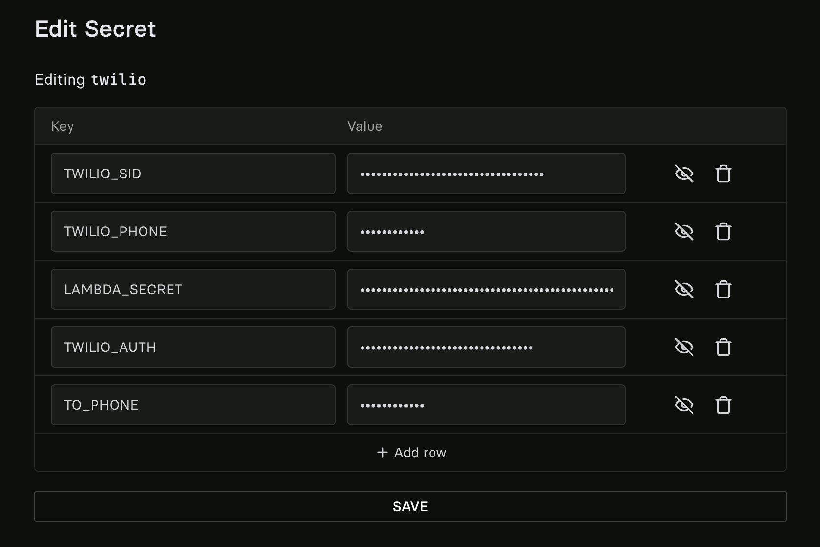Focus the TWILIO_PHONE key input
This screenshot has width=820, height=547.
[193, 231]
